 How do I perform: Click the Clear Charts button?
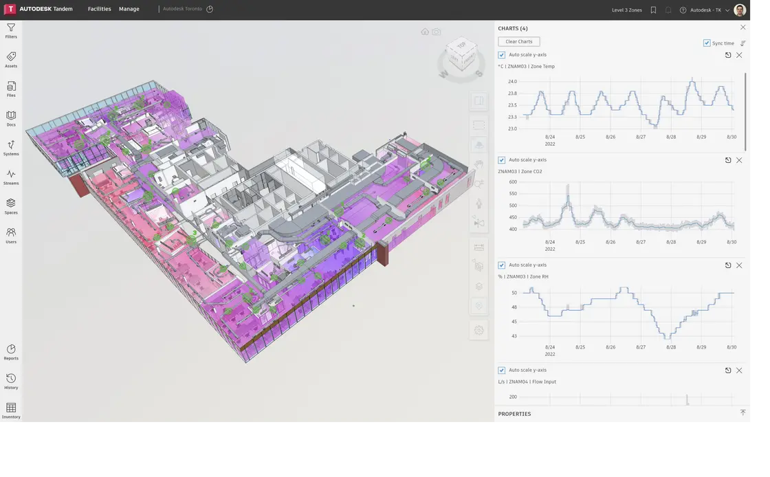519,42
